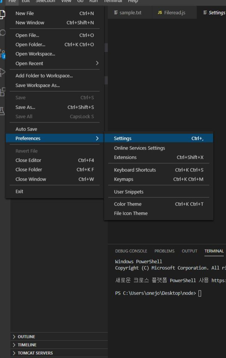Choose New Window menu entry
The width and height of the screenshot is (226, 358).
pyautogui.click(x=54, y=23)
